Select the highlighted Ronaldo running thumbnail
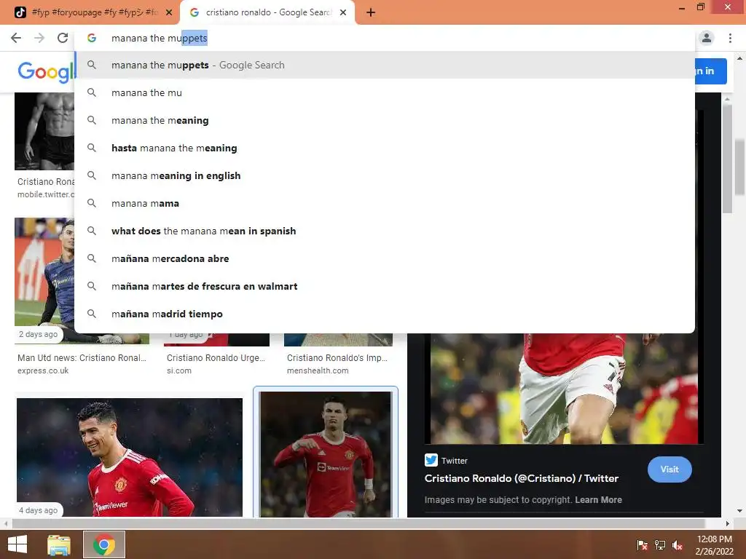The height and width of the screenshot is (559, 746). [x=326, y=454]
